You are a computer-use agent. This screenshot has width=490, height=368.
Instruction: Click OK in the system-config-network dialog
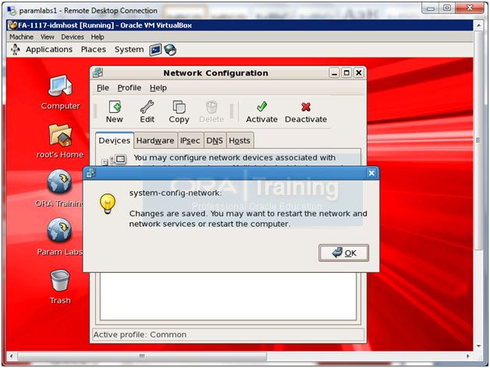tap(343, 253)
